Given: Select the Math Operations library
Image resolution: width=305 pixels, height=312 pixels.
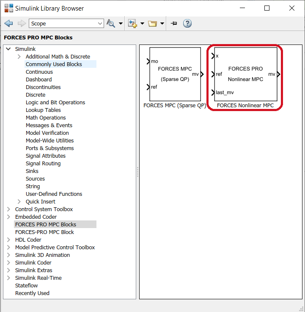Looking at the screenshot, I should coord(46,118).
